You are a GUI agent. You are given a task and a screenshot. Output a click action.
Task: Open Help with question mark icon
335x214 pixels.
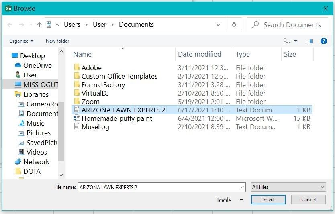coord(324,41)
